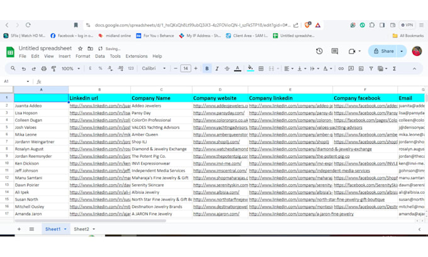Open the zoom 100% dropdown

70,68
